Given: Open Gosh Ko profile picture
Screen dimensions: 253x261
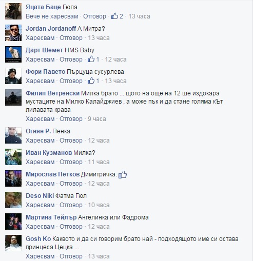Looking at the screenshot, I should [13, 243].
